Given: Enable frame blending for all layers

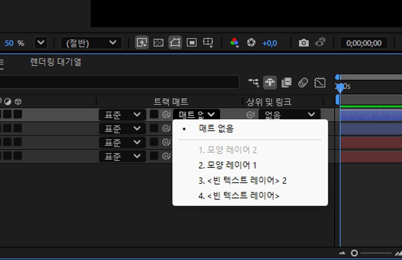Looking at the screenshot, I should tap(286, 82).
